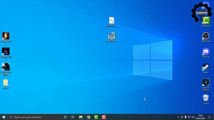Select the Discord desktop shortcut
Image resolution: width=214 pixels, height=120 pixels.
click(x=206, y=51)
